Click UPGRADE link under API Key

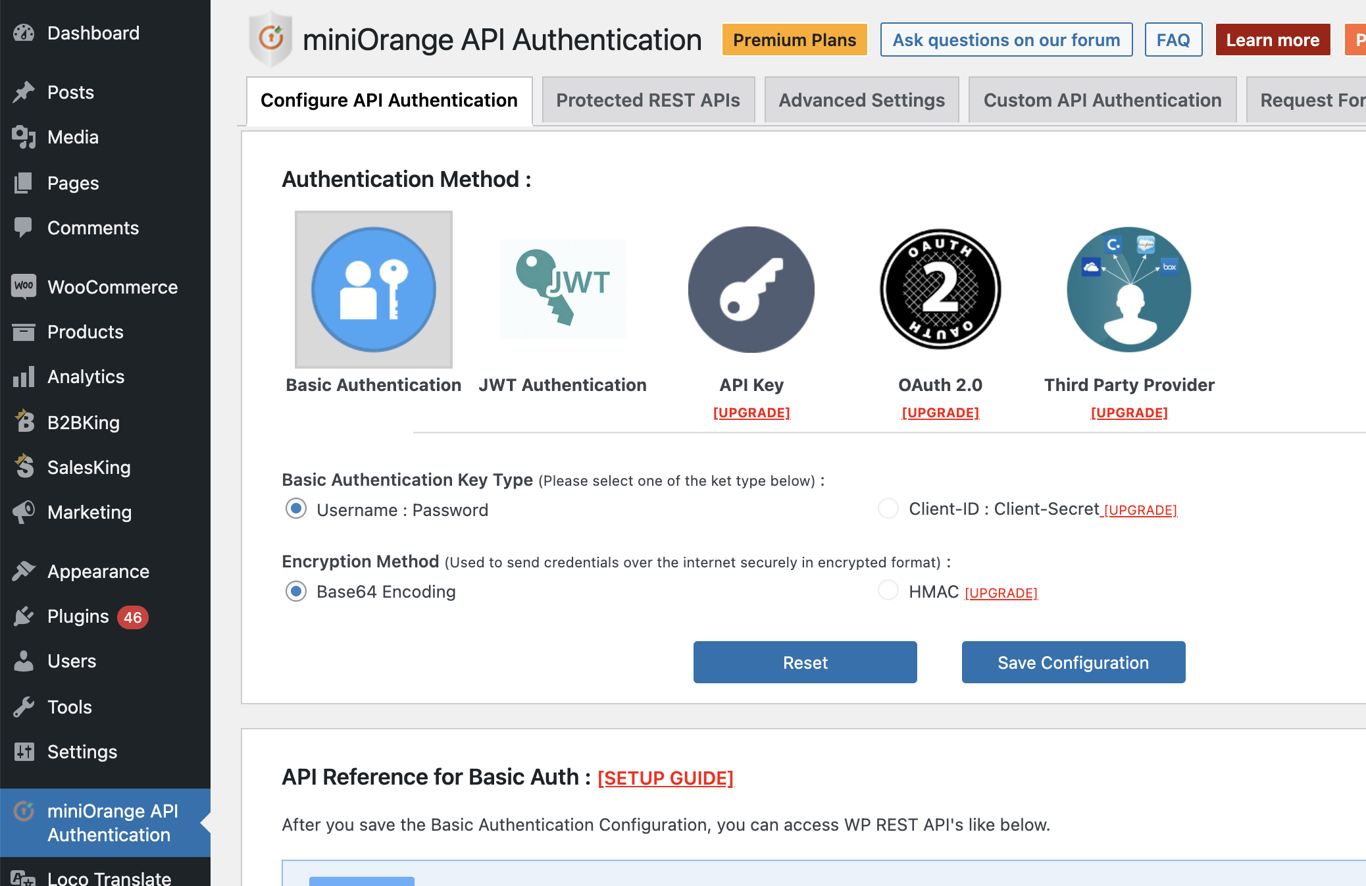point(751,413)
